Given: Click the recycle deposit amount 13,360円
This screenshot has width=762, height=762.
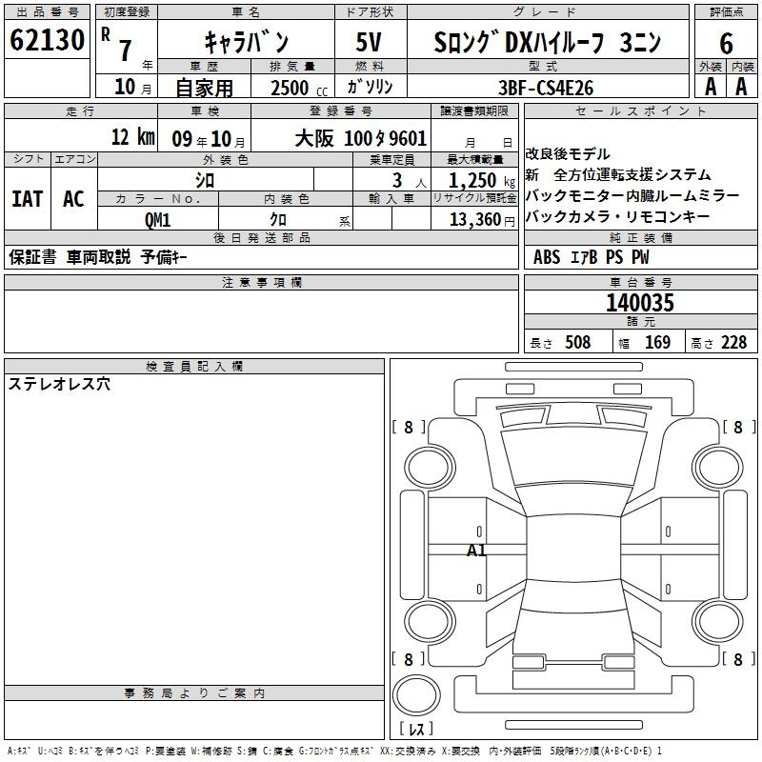Looking at the screenshot, I should tap(473, 218).
